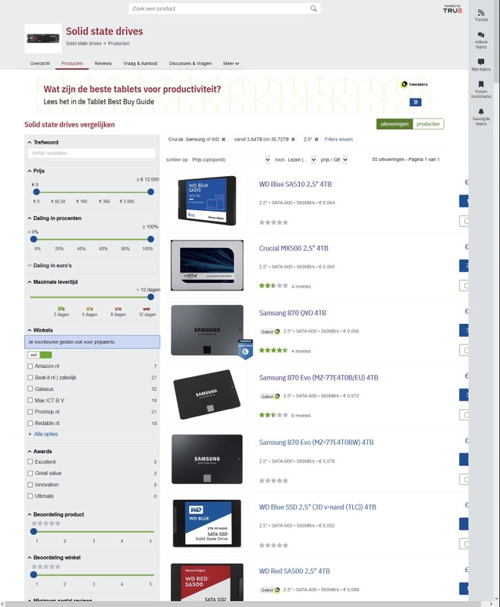
Task: Open the toon Lezen dropdown
Action: pos(301,159)
